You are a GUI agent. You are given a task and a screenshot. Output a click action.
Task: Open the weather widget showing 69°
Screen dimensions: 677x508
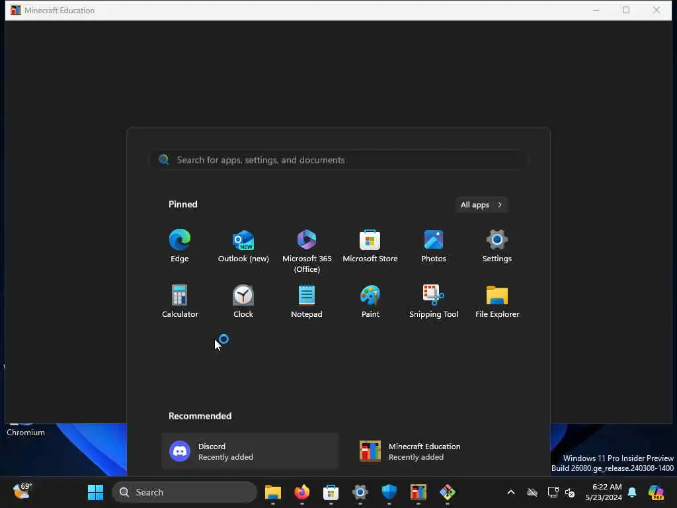pyautogui.click(x=22, y=491)
